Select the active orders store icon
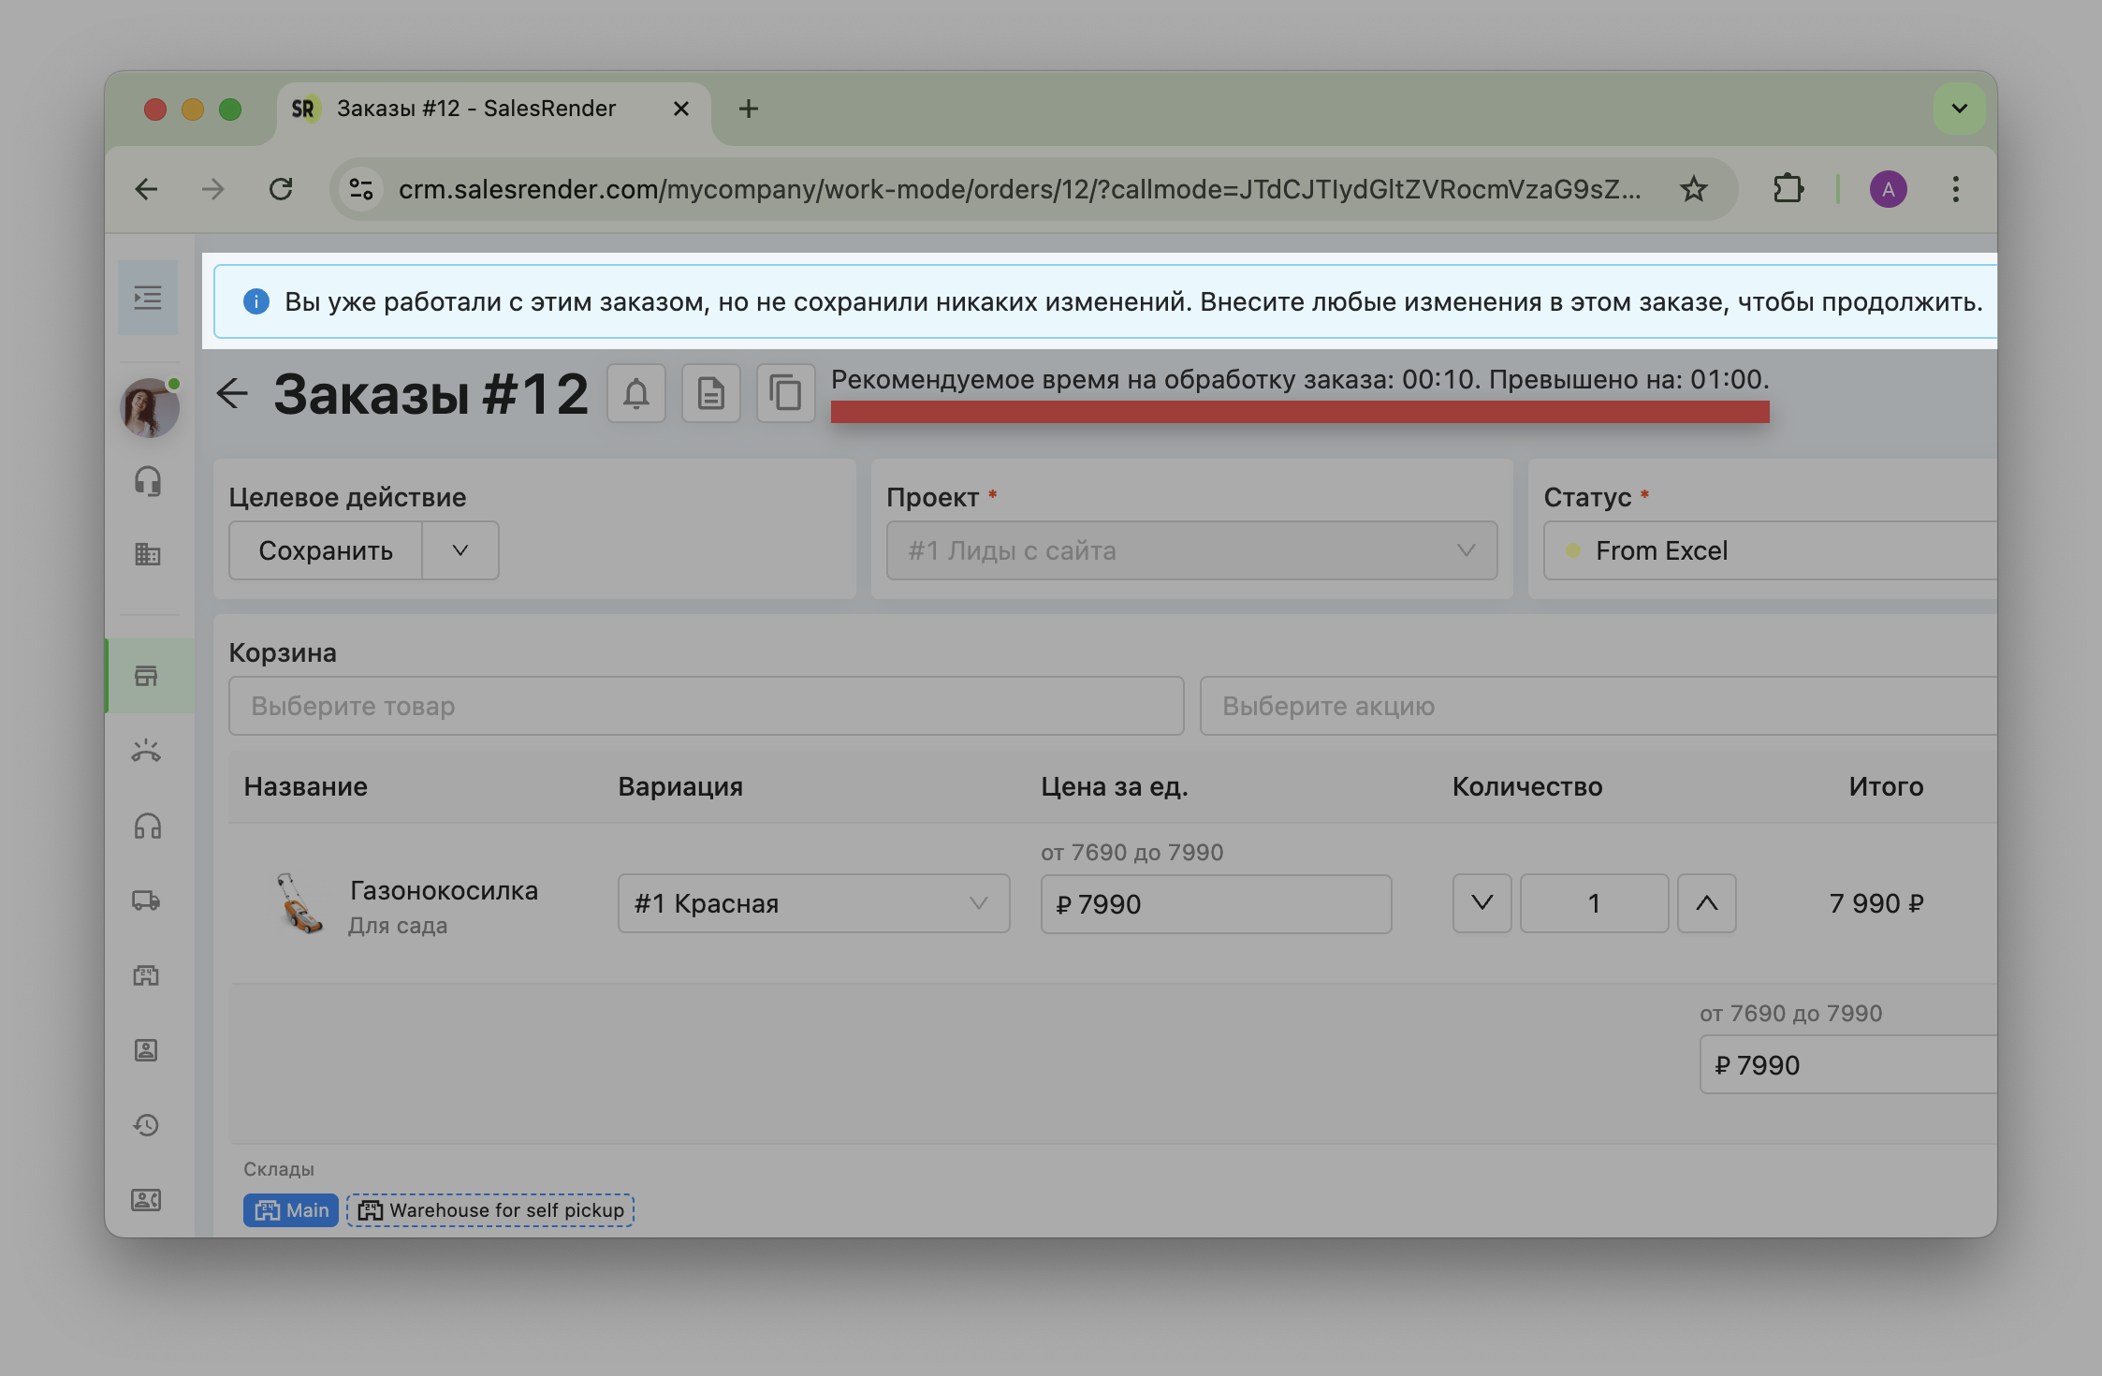2102x1376 pixels. click(x=147, y=676)
